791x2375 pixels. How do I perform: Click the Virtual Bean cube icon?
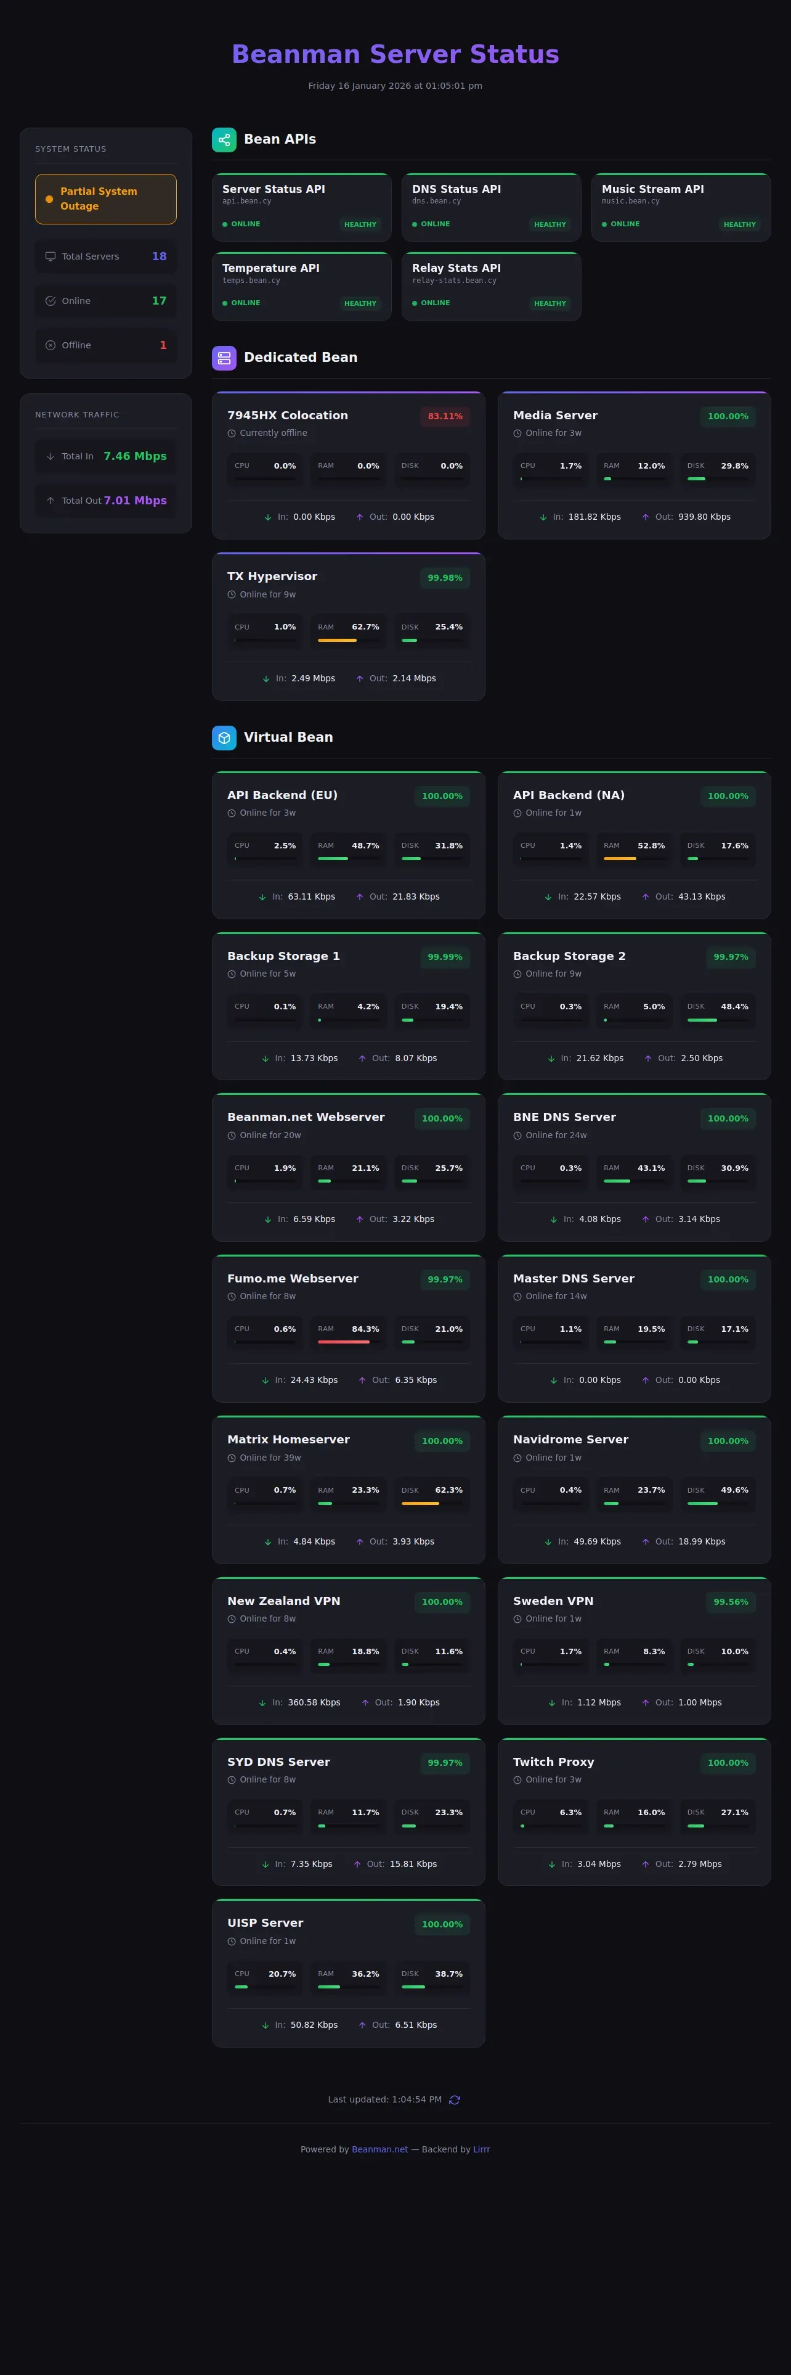click(x=224, y=737)
